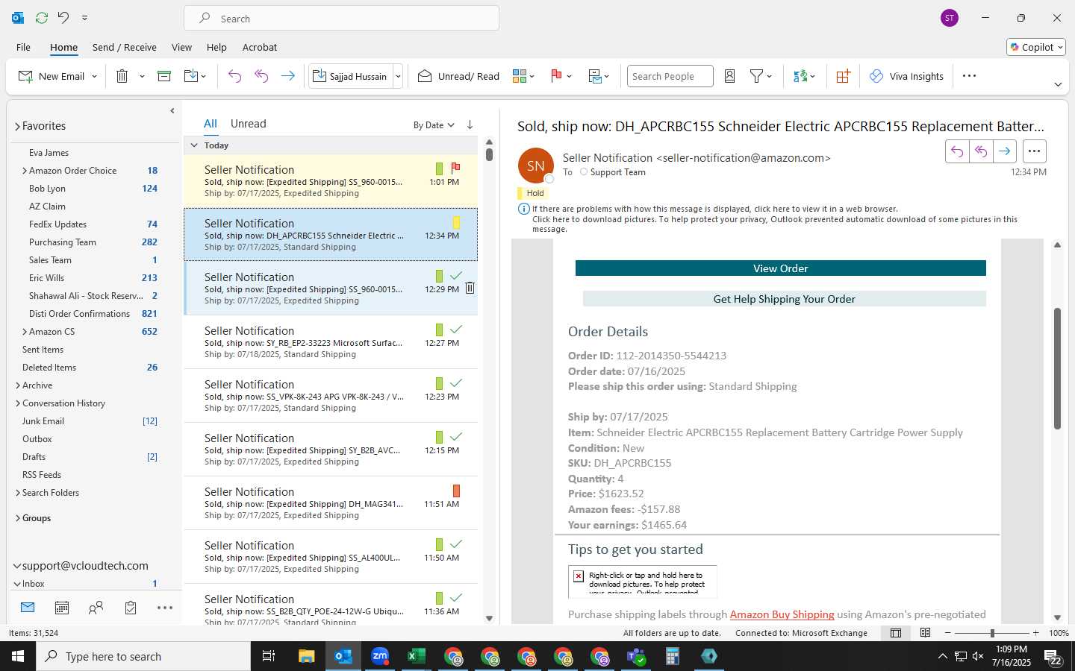This screenshot has width=1075, height=671.
Task: Open the Help tab
Action: (x=216, y=47)
